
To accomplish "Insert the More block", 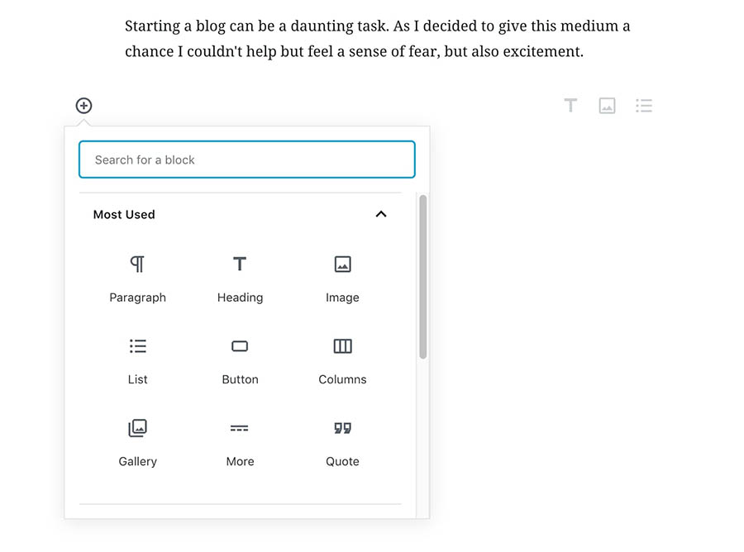I will pos(240,442).
